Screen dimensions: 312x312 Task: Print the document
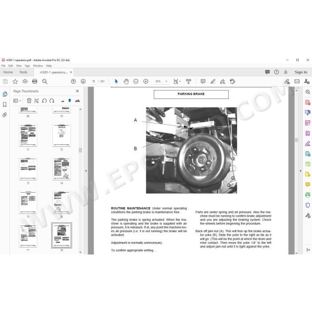(35, 82)
